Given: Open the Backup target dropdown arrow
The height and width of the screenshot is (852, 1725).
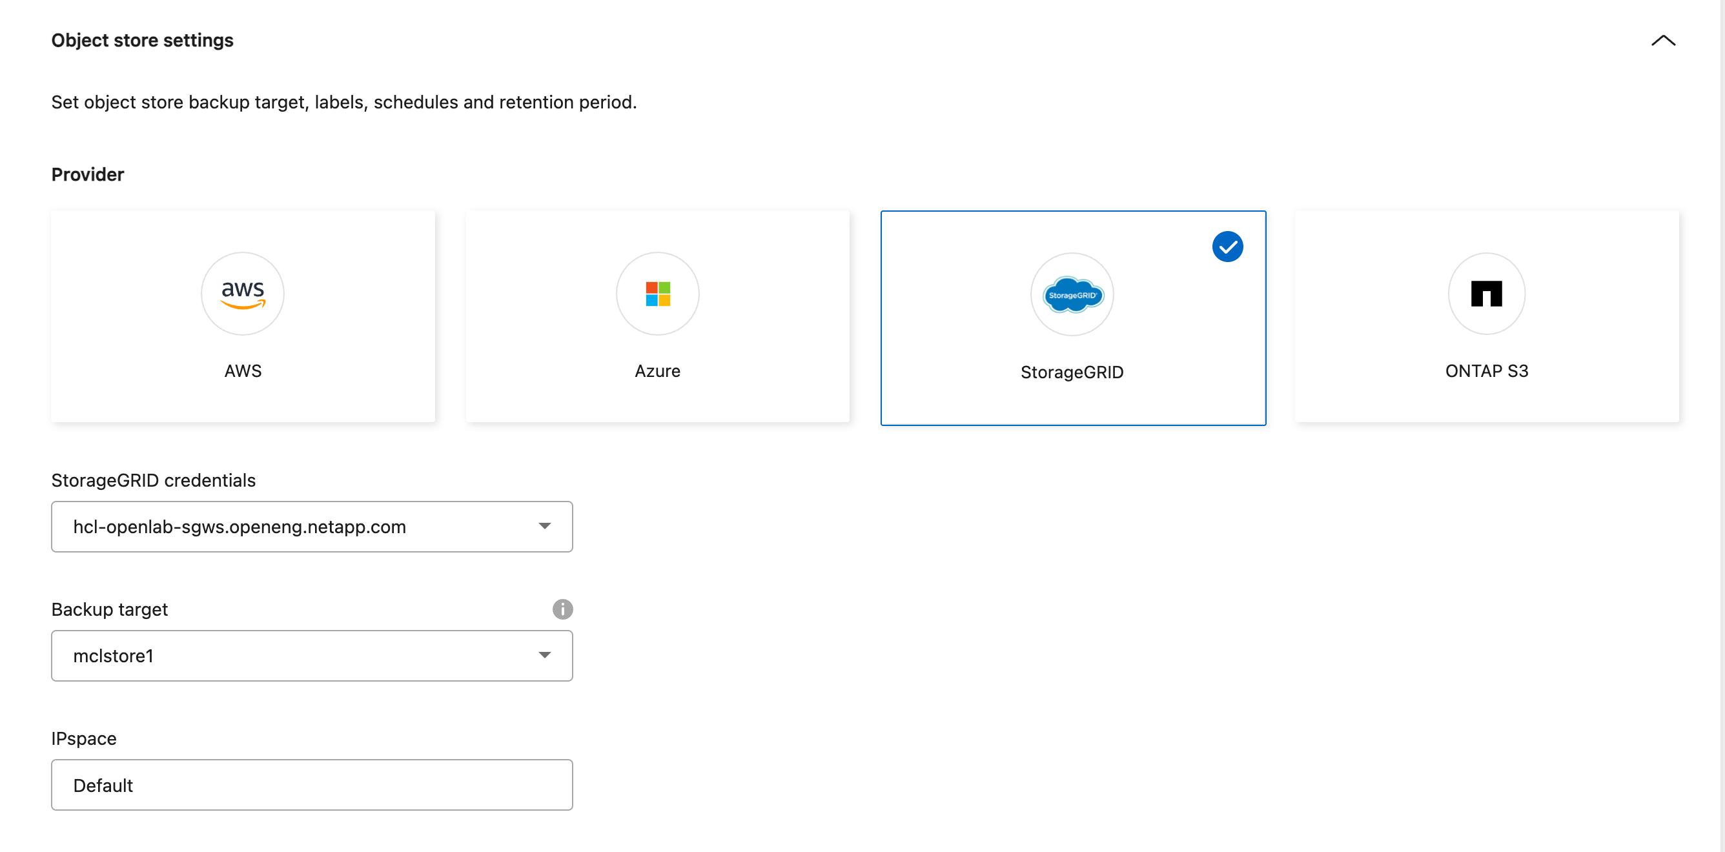Looking at the screenshot, I should (545, 656).
